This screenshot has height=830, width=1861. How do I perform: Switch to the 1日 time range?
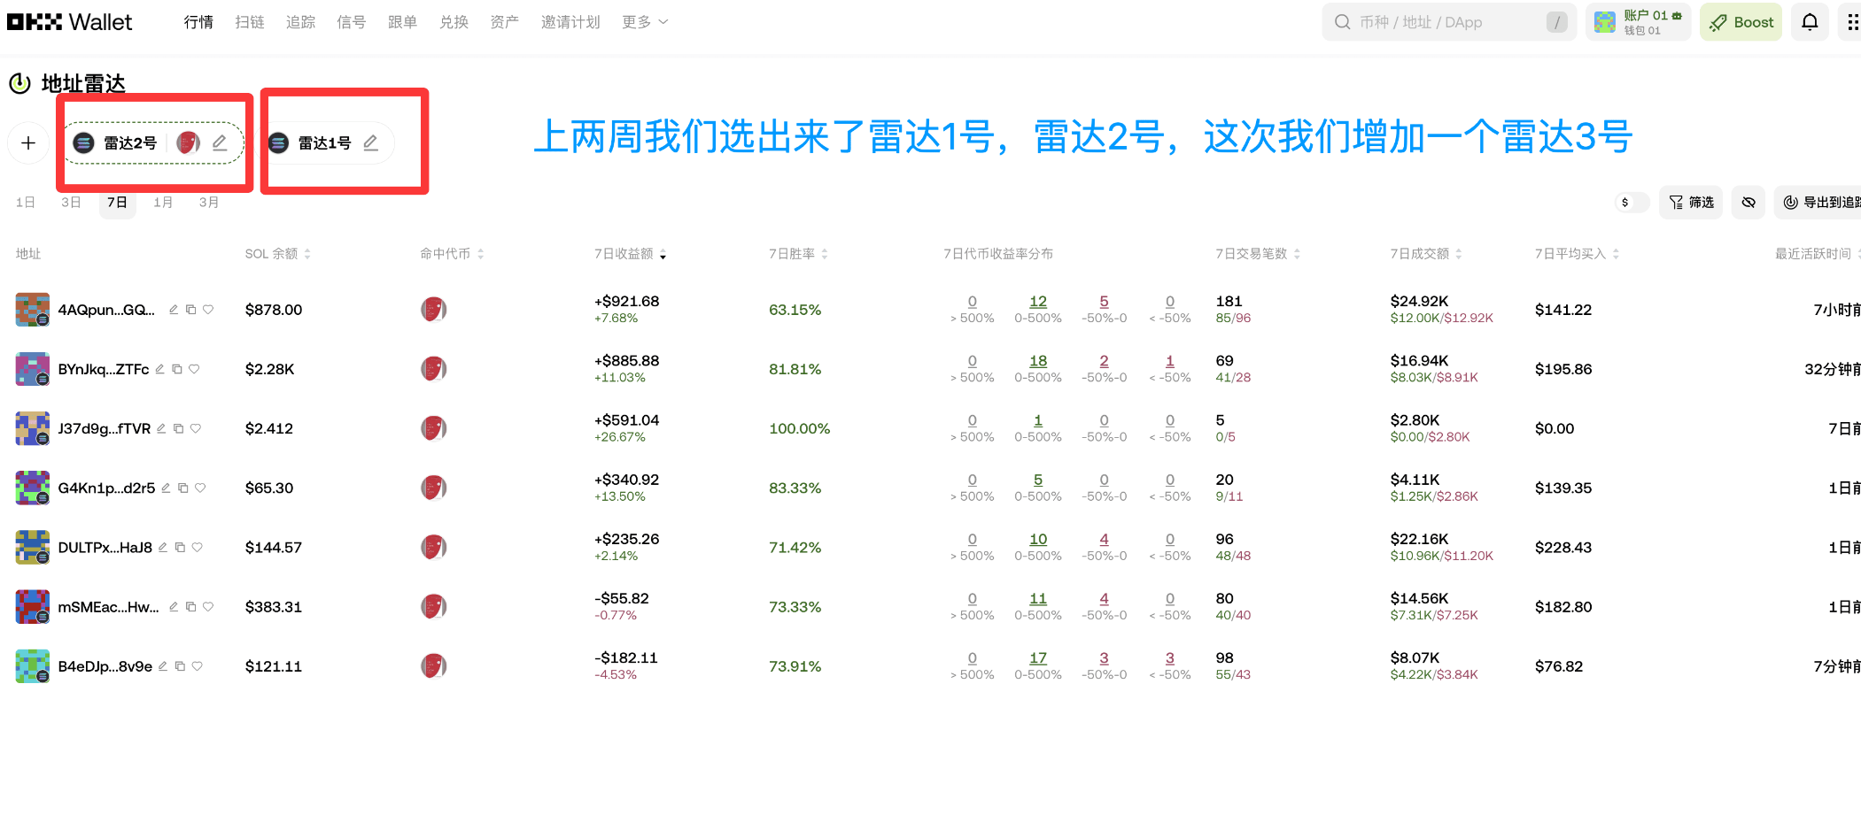pyautogui.click(x=26, y=203)
